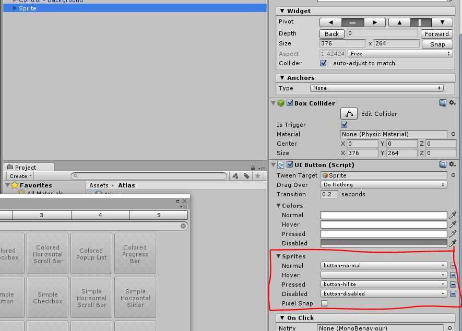Click the Snap size button
Image resolution: width=462 pixels, height=331 pixels.
(x=437, y=44)
